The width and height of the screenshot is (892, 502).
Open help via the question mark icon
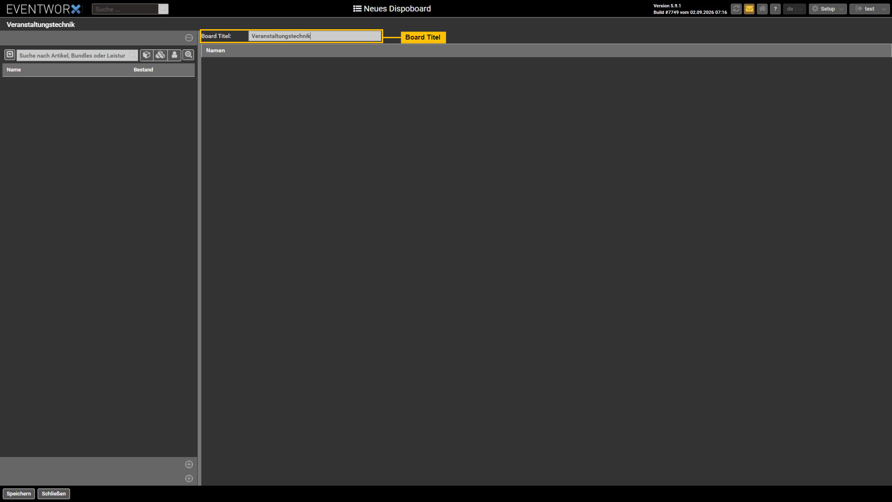point(775,9)
